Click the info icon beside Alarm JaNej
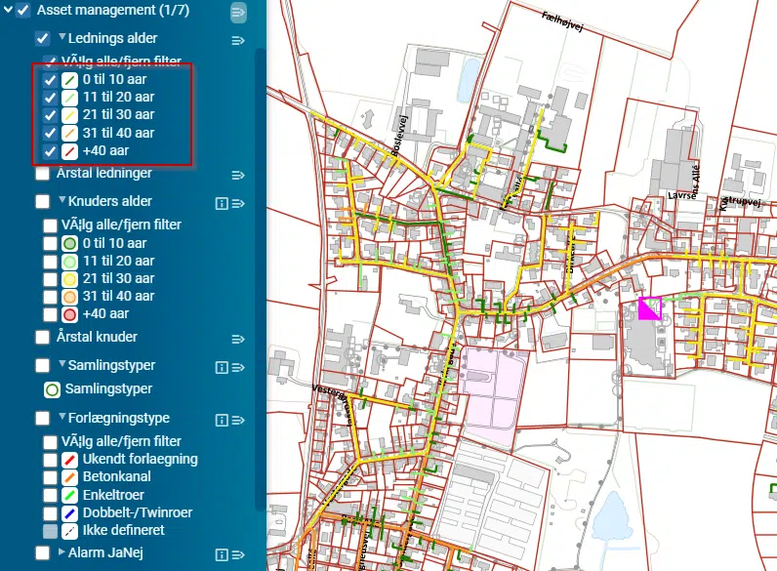Viewport: 777px width, 571px height. [221, 553]
